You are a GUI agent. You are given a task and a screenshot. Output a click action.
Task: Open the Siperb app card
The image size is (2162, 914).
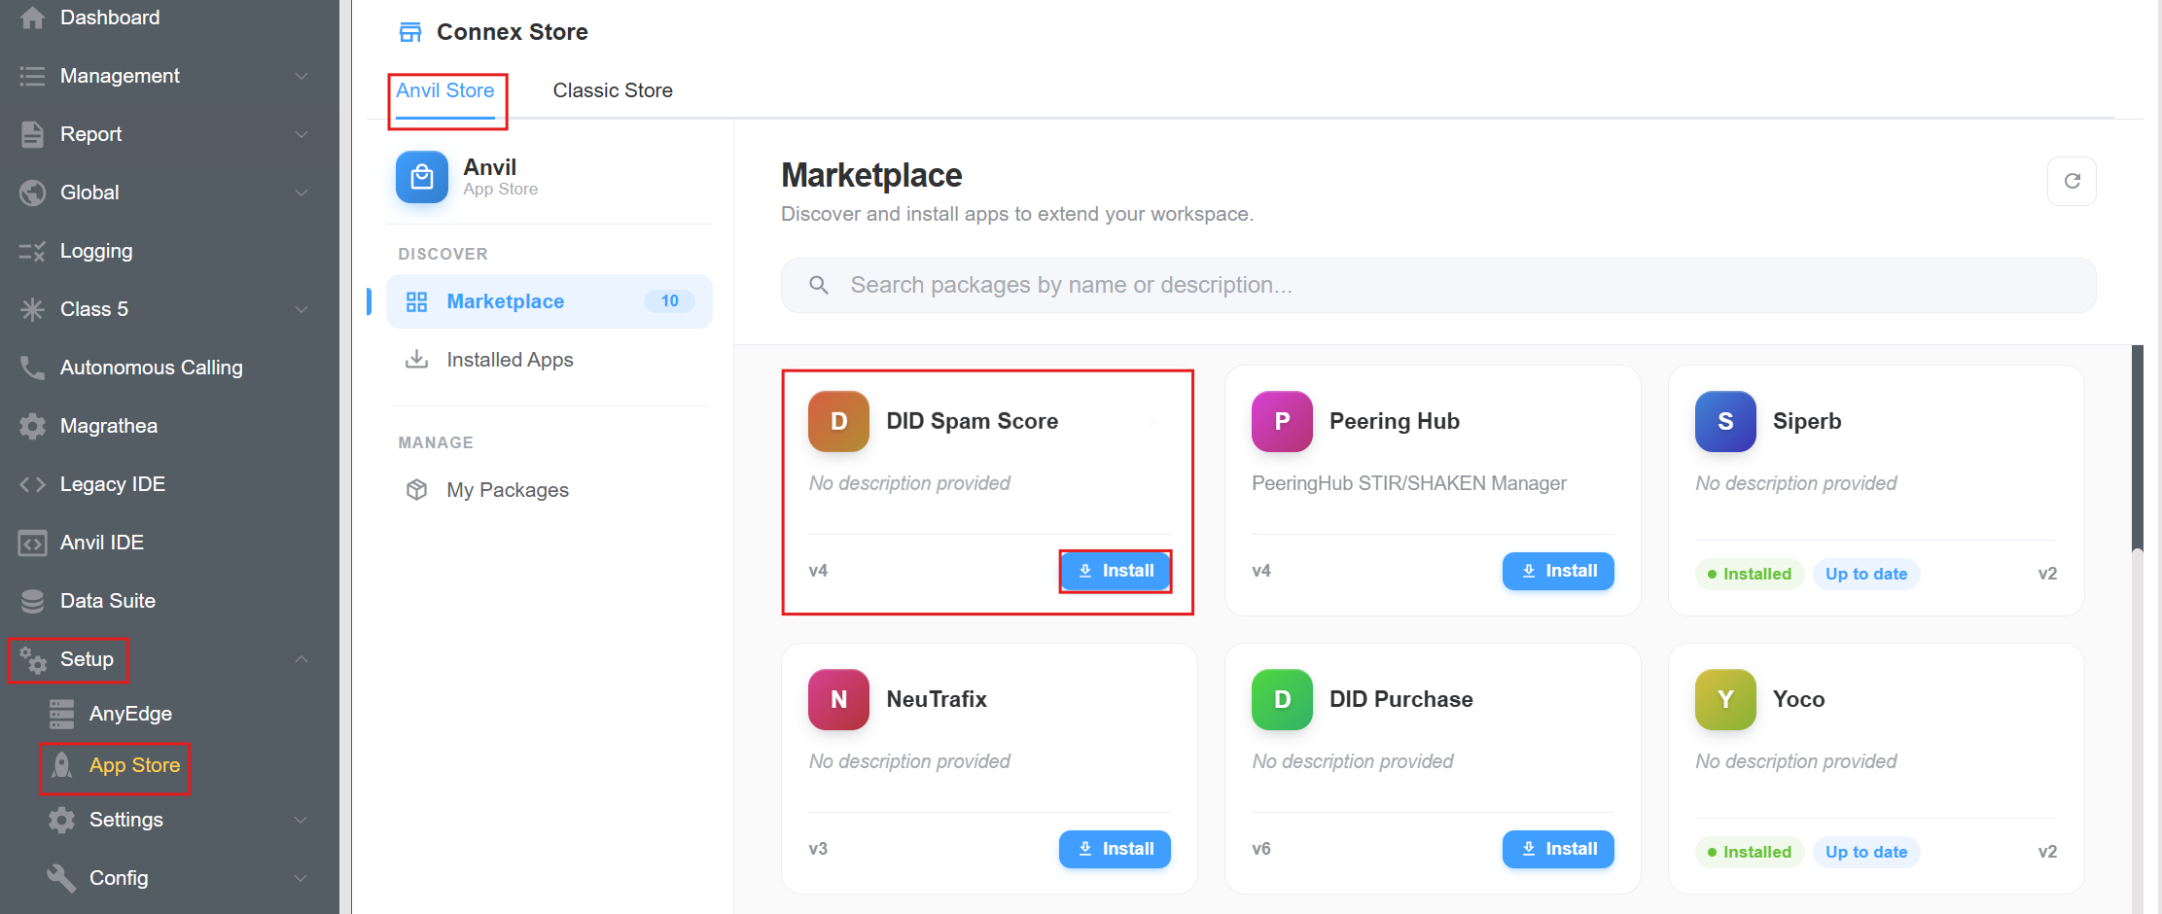[x=1876, y=490]
